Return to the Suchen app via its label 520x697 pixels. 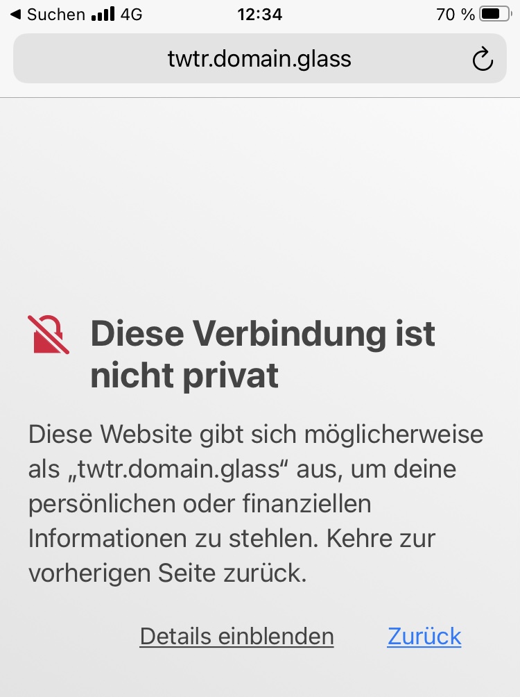click(x=56, y=14)
